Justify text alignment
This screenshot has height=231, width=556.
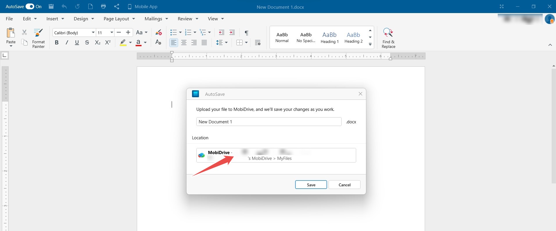pos(204,43)
